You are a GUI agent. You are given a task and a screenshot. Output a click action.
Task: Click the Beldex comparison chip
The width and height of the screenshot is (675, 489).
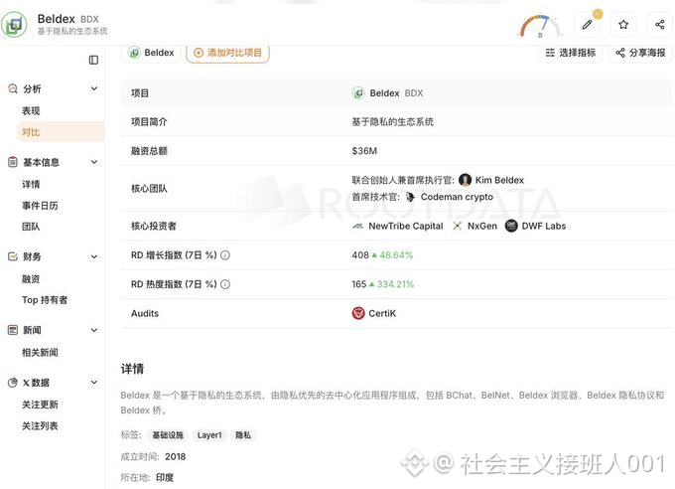click(151, 53)
